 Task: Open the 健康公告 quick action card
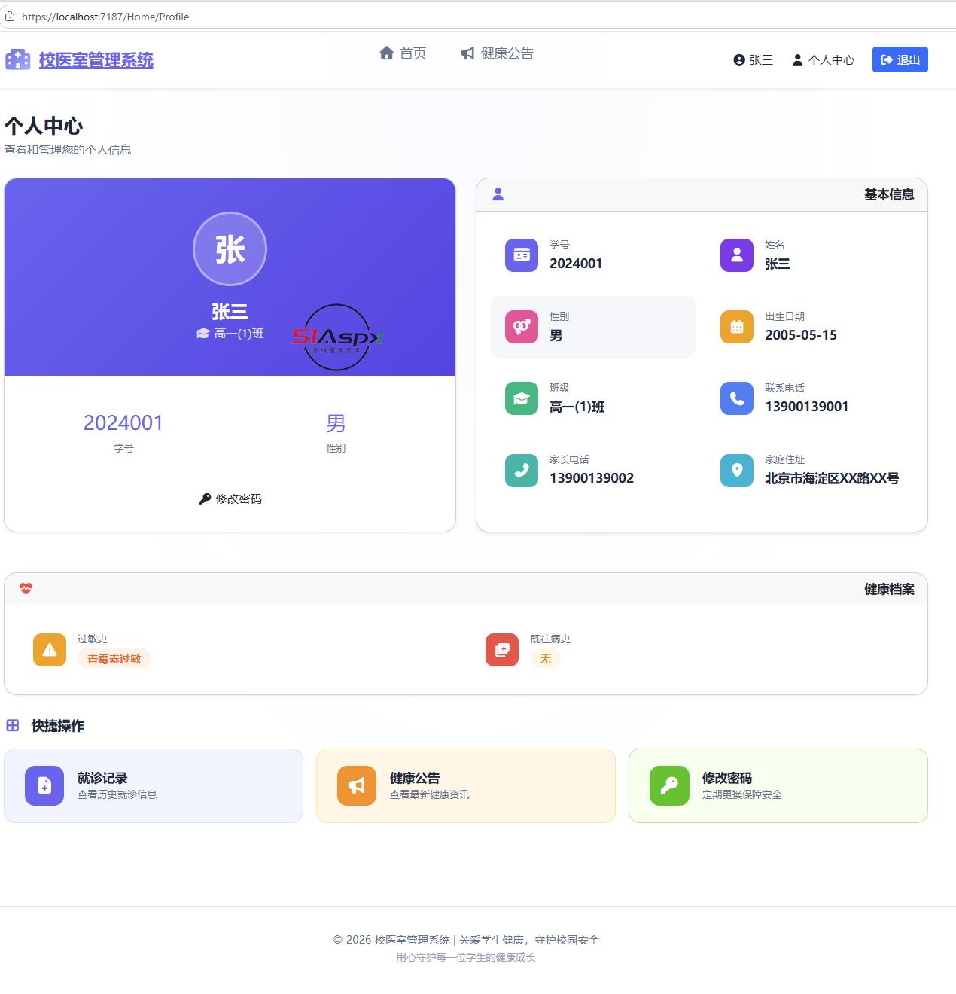(466, 785)
